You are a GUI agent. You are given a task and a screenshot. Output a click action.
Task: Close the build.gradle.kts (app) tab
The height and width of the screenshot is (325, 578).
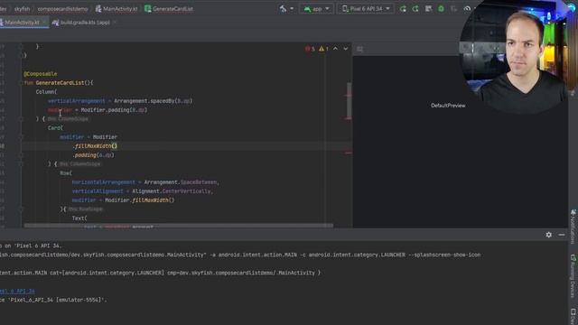coord(115,23)
